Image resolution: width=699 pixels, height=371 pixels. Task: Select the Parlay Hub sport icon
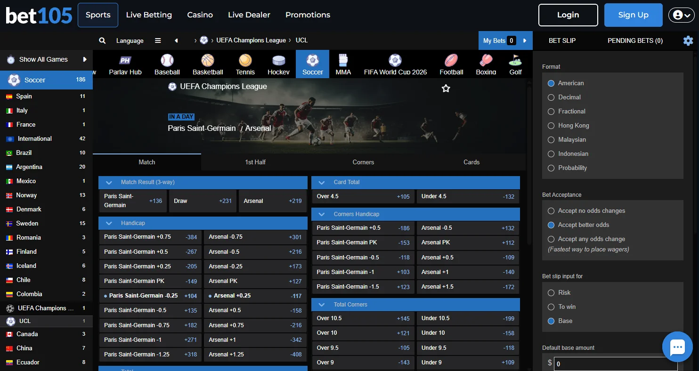point(125,60)
